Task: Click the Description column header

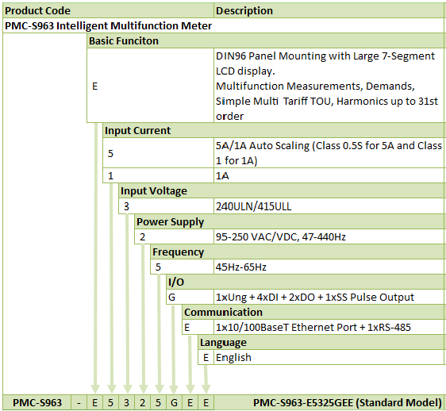Action: click(329, 10)
